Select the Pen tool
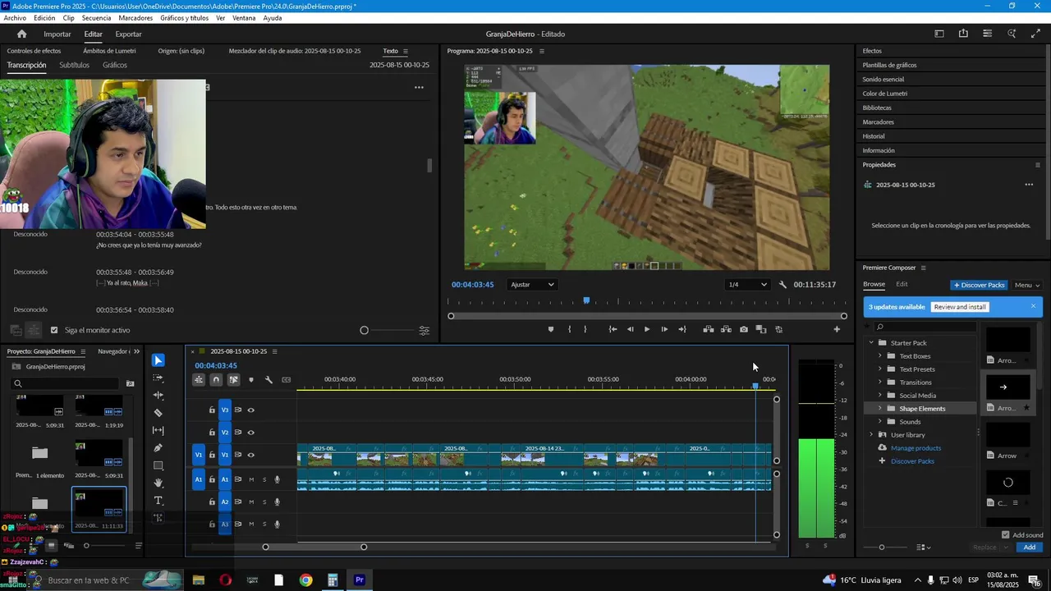The height and width of the screenshot is (591, 1051). click(158, 447)
